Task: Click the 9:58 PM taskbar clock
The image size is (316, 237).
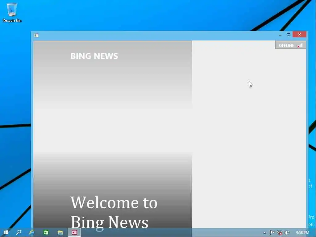Action: click(x=302, y=233)
